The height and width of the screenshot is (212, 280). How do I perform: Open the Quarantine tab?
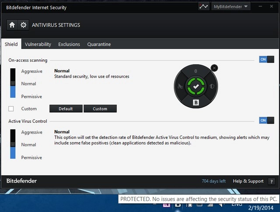tap(99, 44)
